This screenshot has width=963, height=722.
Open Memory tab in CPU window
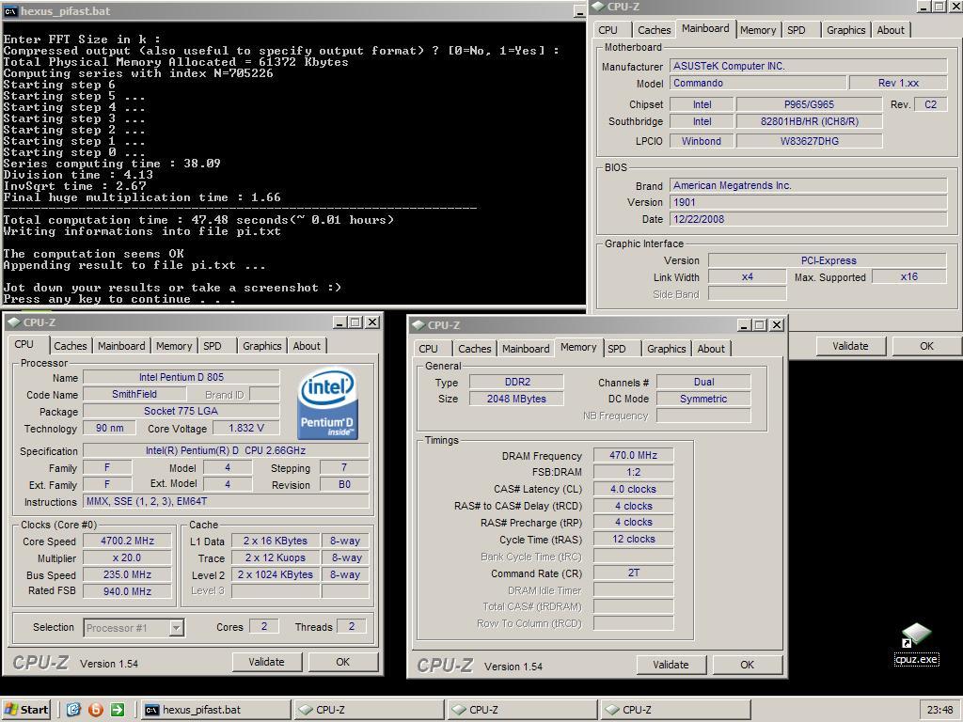pyautogui.click(x=174, y=346)
